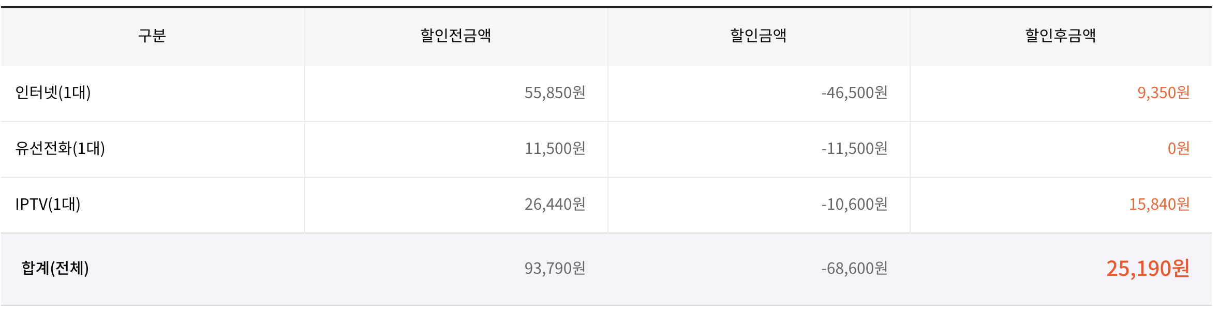Click the 0원 landline discounted price

(x=1178, y=148)
